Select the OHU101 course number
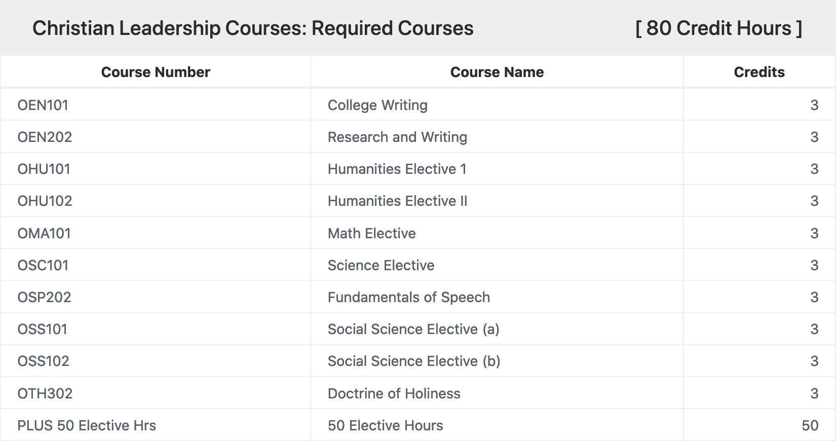Viewport: 836px width, 441px height. pyautogui.click(x=44, y=169)
